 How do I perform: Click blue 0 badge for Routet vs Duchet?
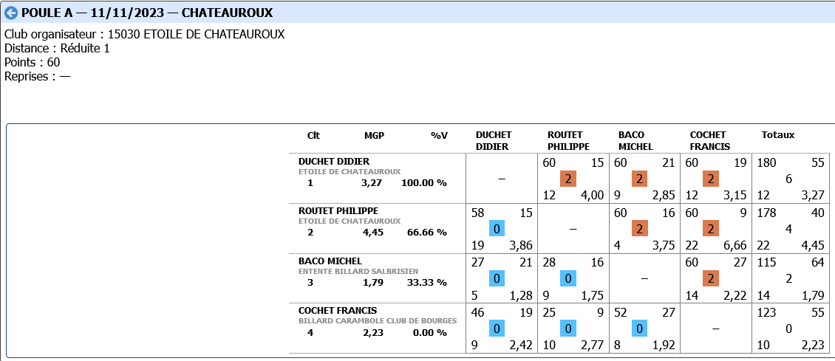click(x=497, y=229)
